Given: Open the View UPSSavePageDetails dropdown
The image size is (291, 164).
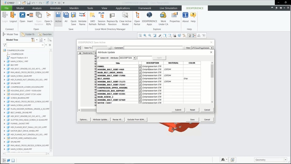Looking at the screenshot, I should (212, 48).
